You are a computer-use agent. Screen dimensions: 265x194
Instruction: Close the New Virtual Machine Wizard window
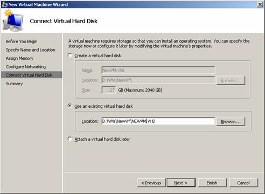pyautogui.click(x=260, y=4)
